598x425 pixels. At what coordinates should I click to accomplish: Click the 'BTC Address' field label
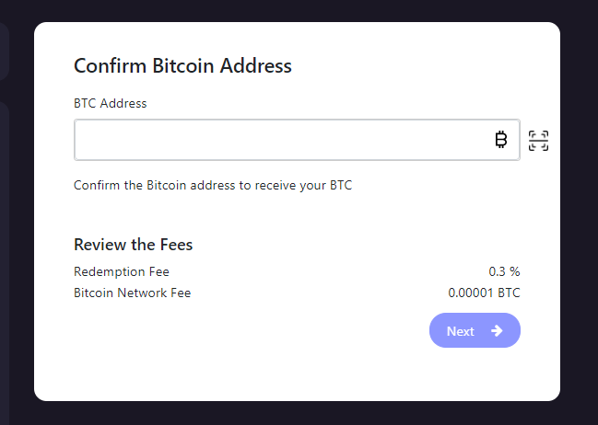click(111, 103)
